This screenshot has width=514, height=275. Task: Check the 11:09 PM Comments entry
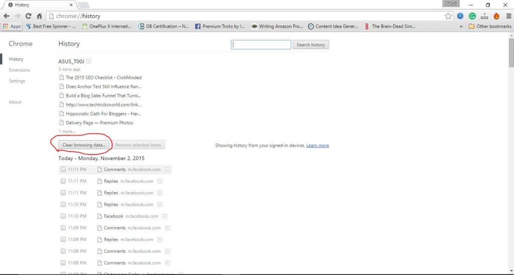(63, 228)
